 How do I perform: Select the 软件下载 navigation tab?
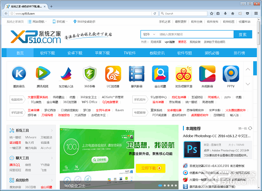(x=48, y=53)
